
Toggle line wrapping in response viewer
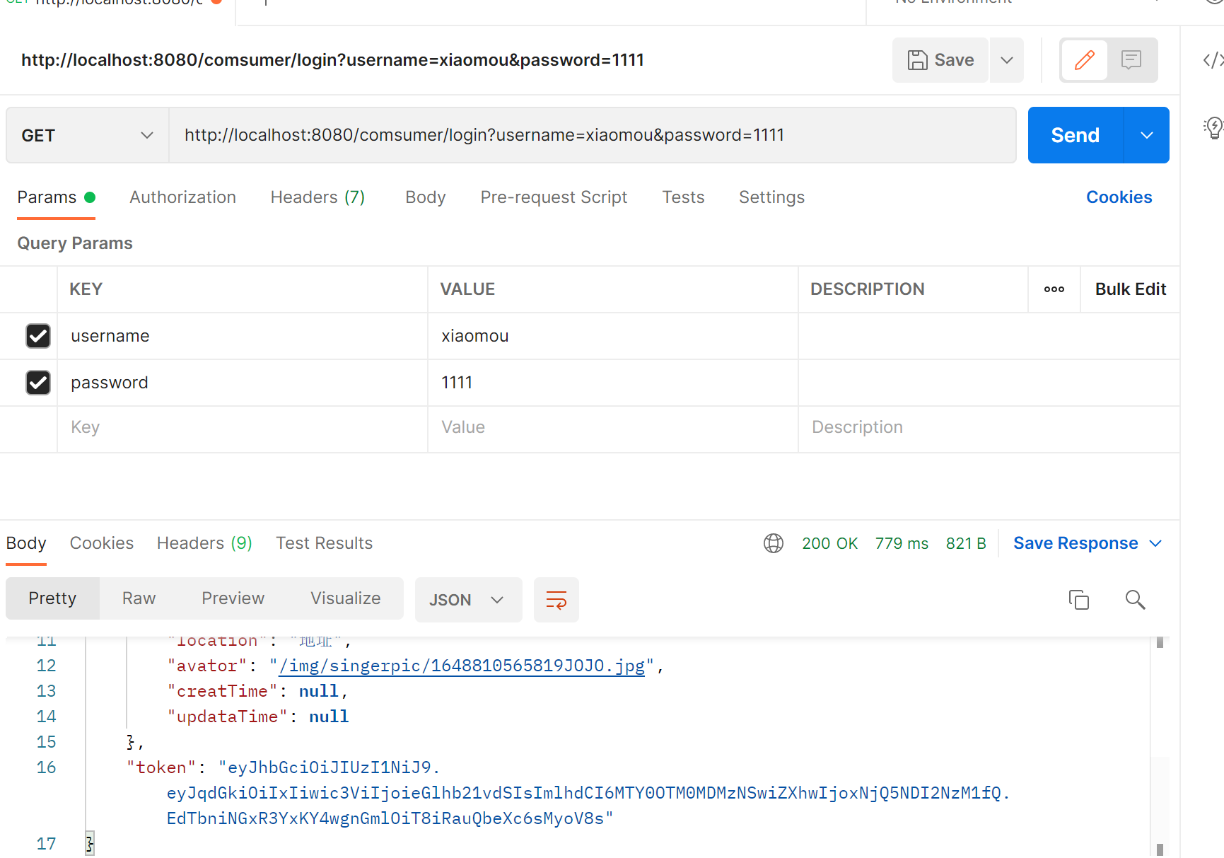tap(556, 599)
